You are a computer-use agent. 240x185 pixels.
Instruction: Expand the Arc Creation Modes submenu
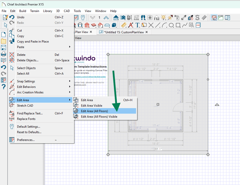pos(42,92)
